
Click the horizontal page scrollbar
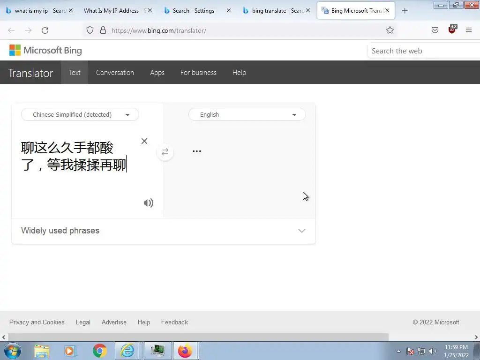(x=198, y=337)
